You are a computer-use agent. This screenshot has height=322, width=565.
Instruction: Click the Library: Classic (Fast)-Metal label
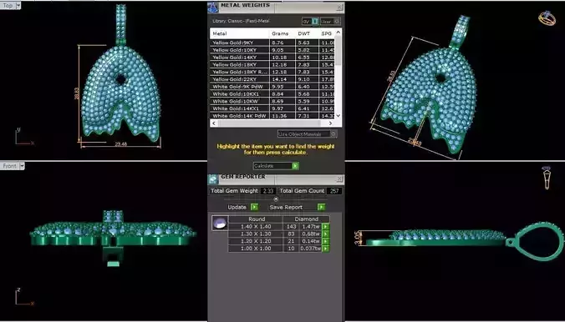coord(241,21)
